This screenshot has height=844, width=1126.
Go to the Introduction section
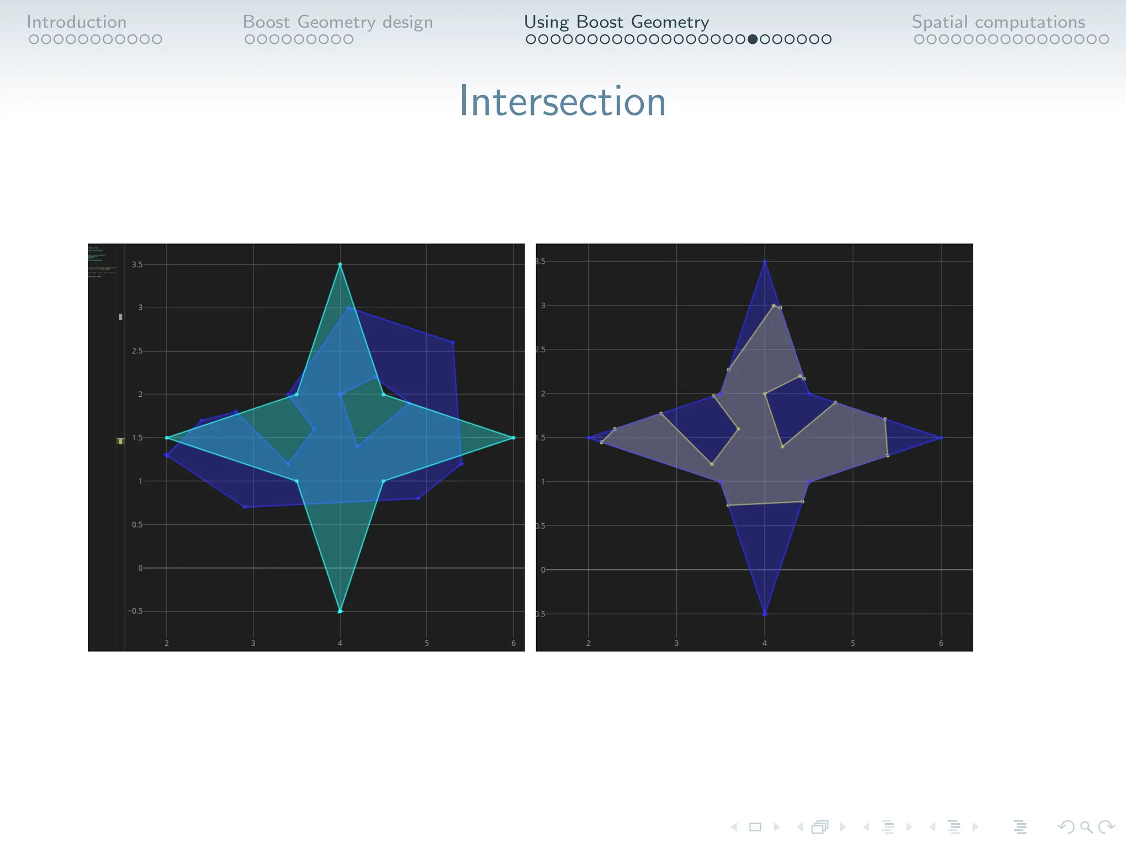tap(76, 22)
